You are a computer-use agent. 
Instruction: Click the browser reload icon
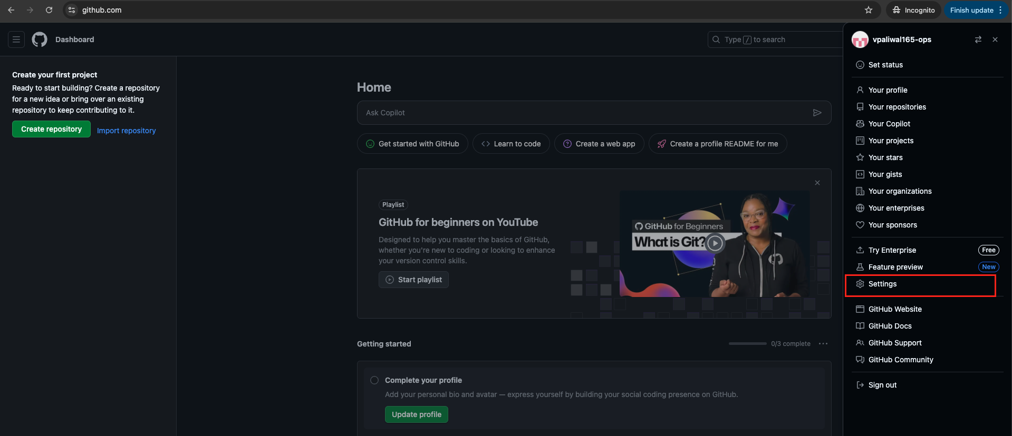coord(49,10)
